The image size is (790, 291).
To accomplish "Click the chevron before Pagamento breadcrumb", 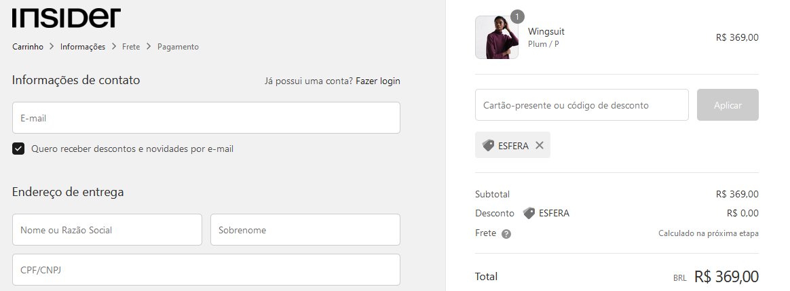I will (x=149, y=46).
